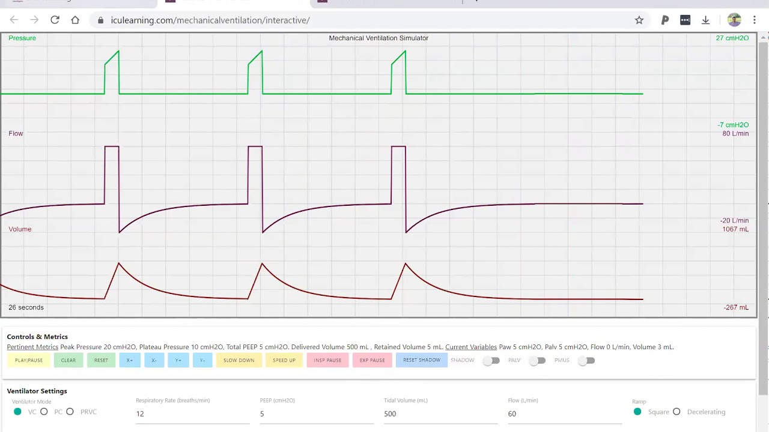Edit the Respiratory Rate field showing 12

click(x=192, y=414)
